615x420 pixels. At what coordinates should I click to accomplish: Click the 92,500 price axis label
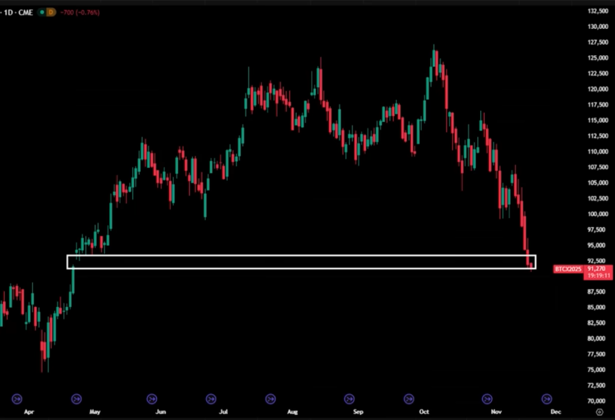coord(596,261)
